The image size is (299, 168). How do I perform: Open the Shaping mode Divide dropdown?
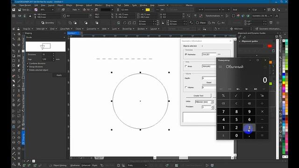pyautogui.click(x=46, y=37)
